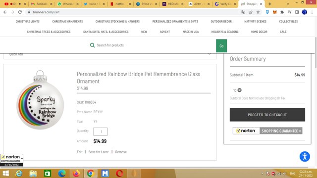Close the Netflix tab
Screen dimensions: 317x178
click(x=130, y=4)
